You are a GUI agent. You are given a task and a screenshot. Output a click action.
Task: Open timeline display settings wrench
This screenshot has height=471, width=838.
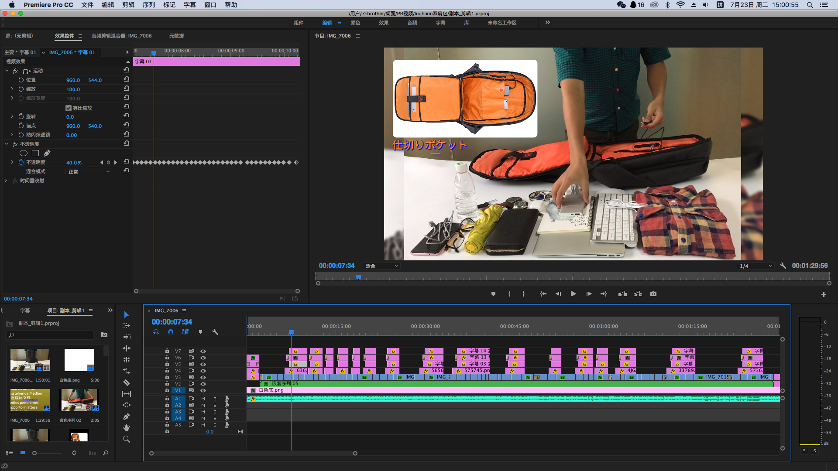(215, 332)
